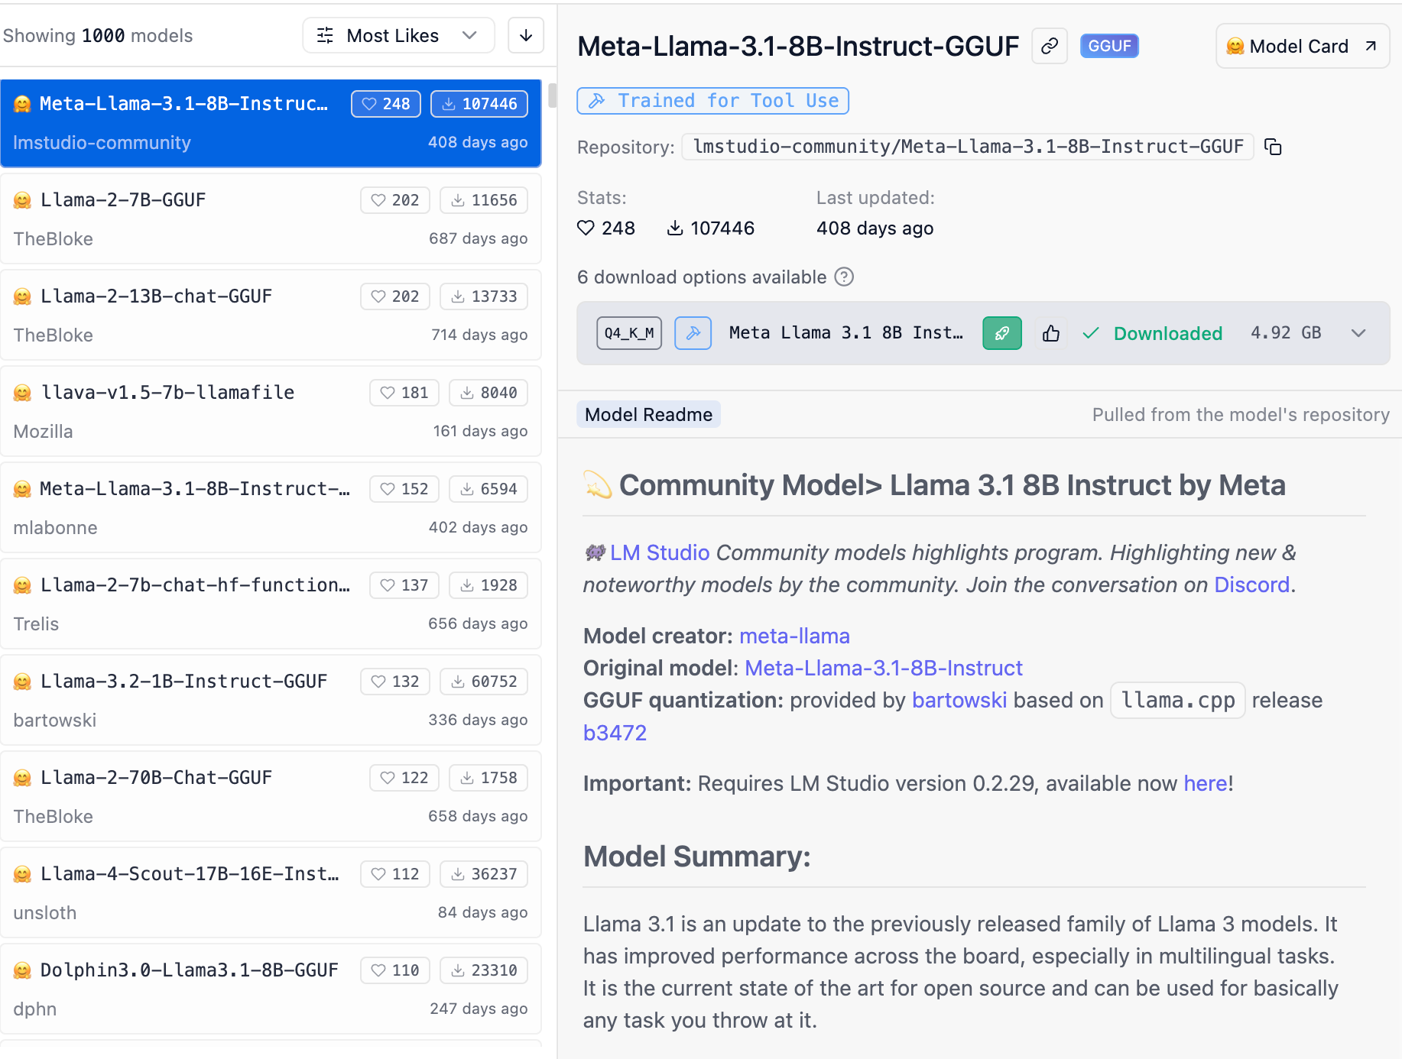Open the LM Studio link in readme
1402x1059 pixels.
tap(660, 552)
